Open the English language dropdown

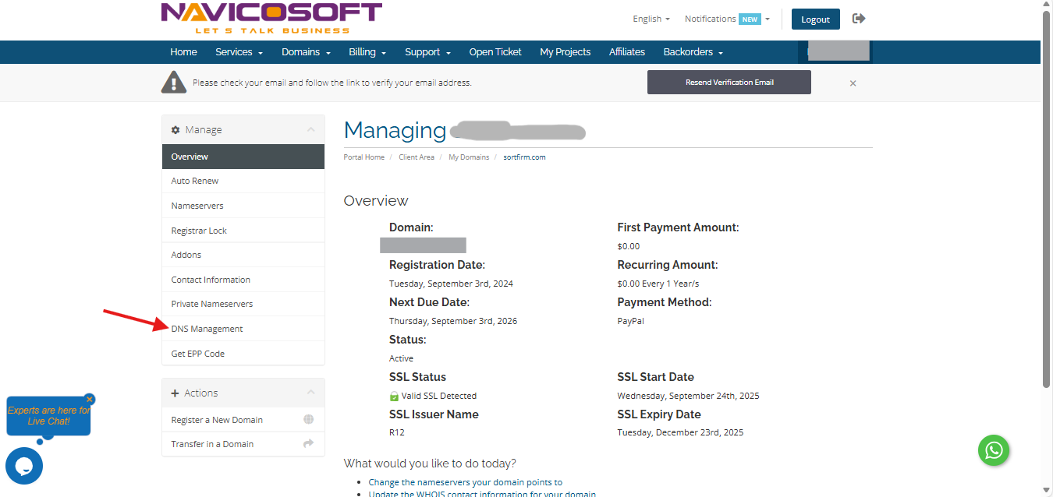click(x=651, y=19)
